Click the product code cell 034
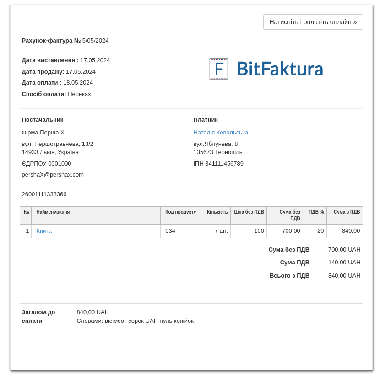The width and height of the screenshot is (385, 375). point(170,231)
